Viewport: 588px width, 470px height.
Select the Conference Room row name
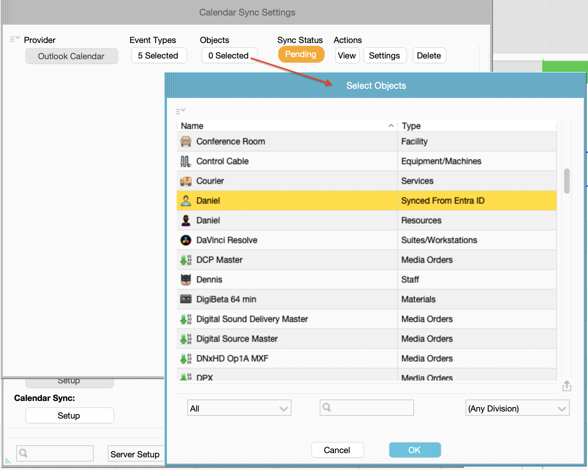point(231,141)
